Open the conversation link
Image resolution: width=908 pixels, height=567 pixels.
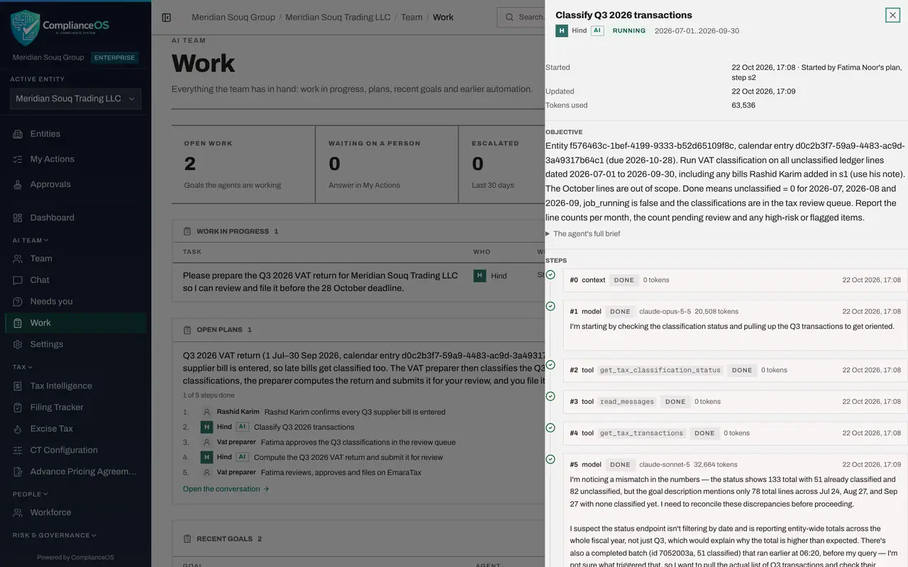click(x=226, y=489)
